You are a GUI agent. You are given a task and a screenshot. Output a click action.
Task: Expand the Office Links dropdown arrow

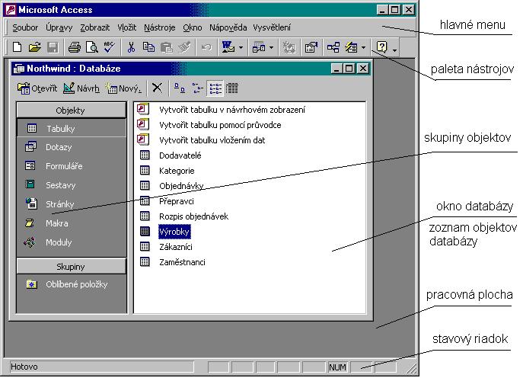(x=241, y=47)
